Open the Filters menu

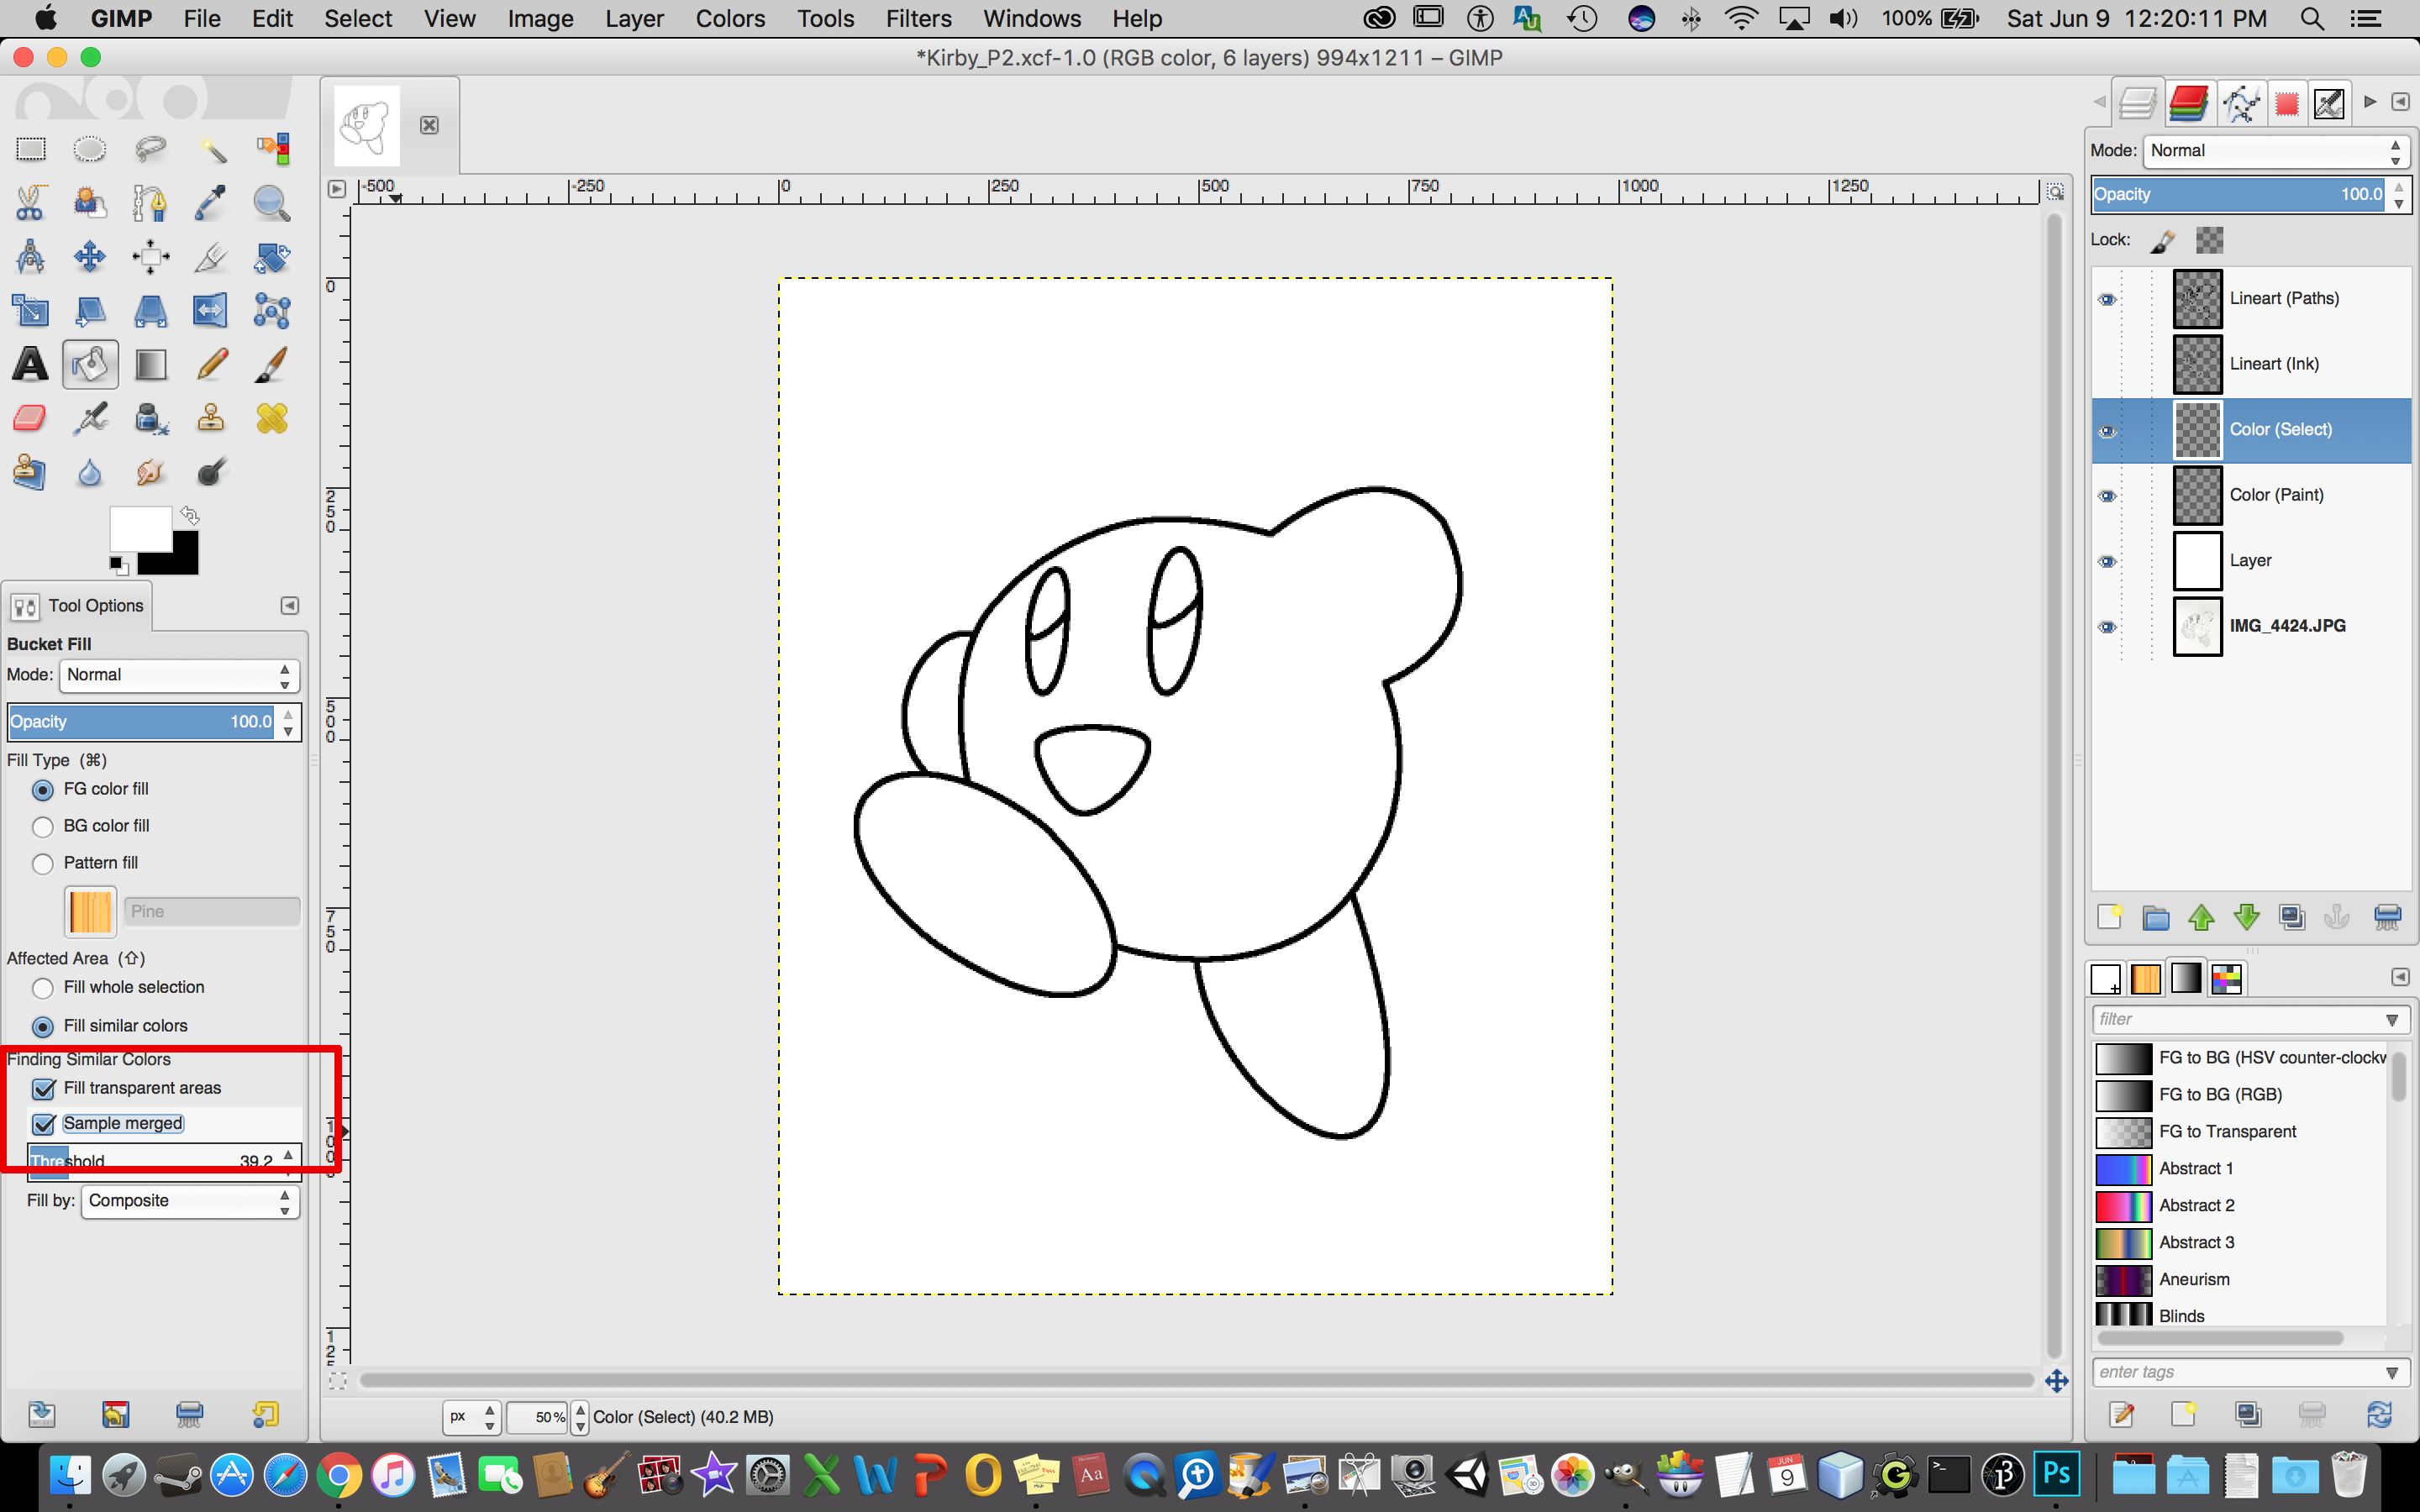click(x=918, y=18)
